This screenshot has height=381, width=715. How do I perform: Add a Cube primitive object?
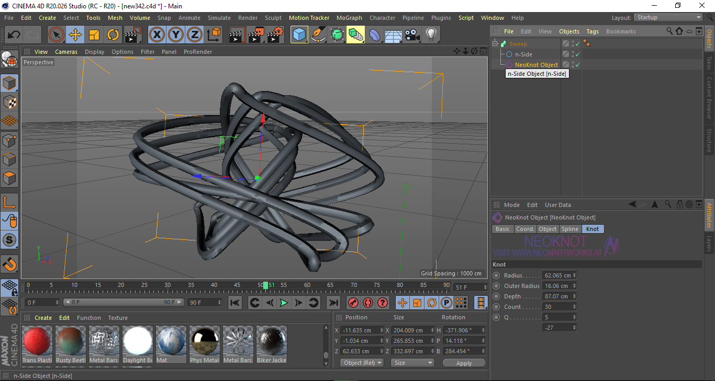299,35
